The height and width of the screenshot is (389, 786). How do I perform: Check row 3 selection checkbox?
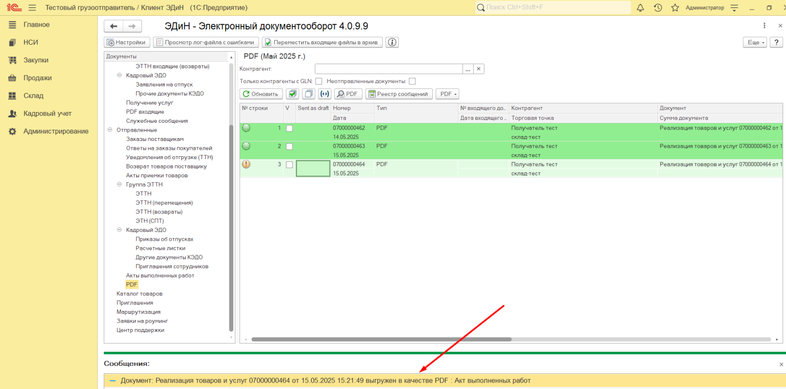tap(289, 165)
